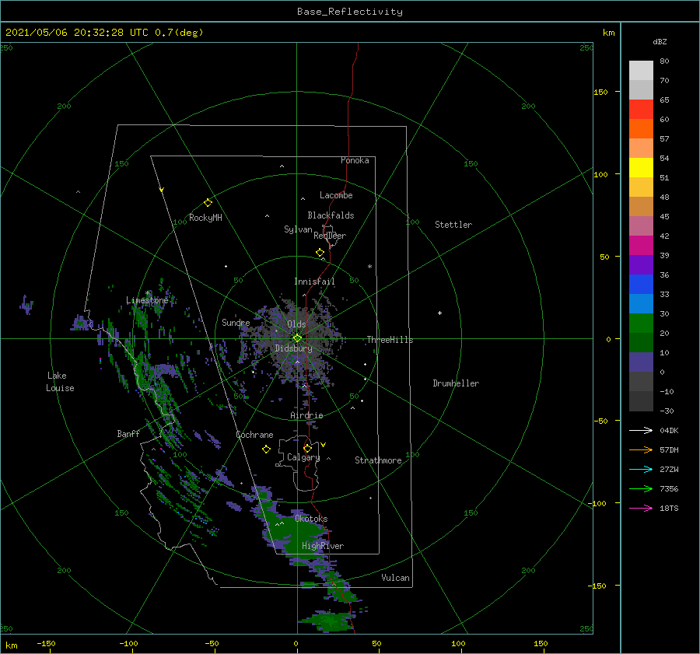This screenshot has width=700, height=654.
Task: Click the Lacombe city label
Action: pyautogui.click(x=336, y=195)
